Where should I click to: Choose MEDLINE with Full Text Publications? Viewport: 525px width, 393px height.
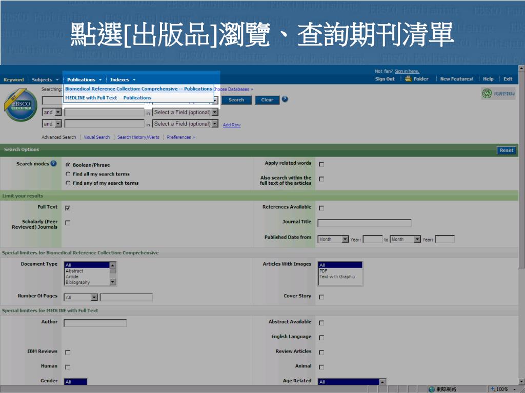tap(108, 98)
